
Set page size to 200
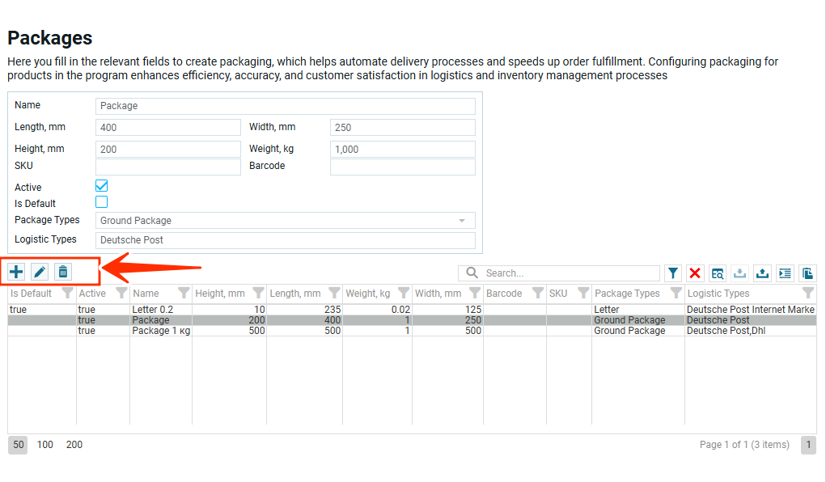74,445
